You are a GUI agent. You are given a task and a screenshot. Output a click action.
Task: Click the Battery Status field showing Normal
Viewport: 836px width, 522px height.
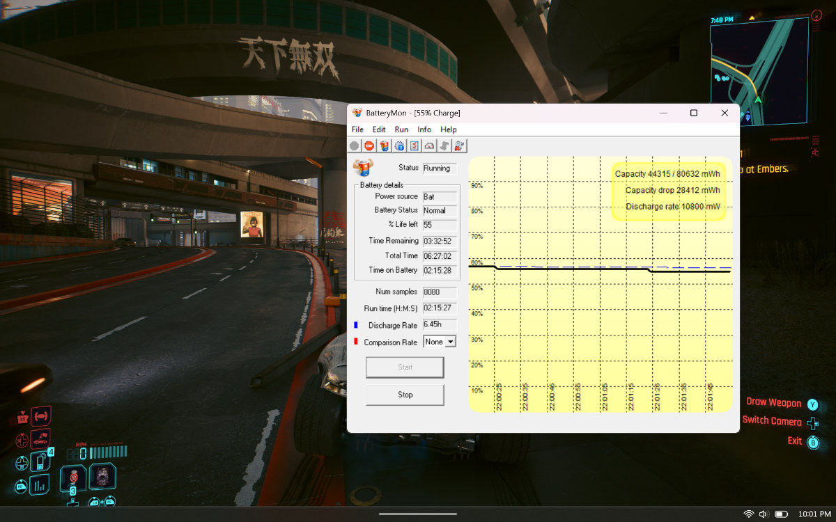tap(440, 210)
